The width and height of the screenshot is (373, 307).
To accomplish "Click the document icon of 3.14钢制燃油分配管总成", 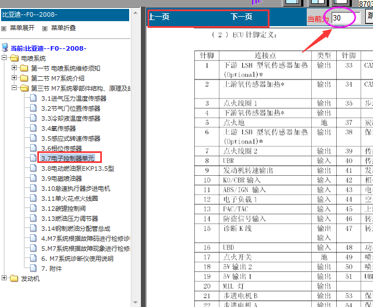I will pos(33,228).
